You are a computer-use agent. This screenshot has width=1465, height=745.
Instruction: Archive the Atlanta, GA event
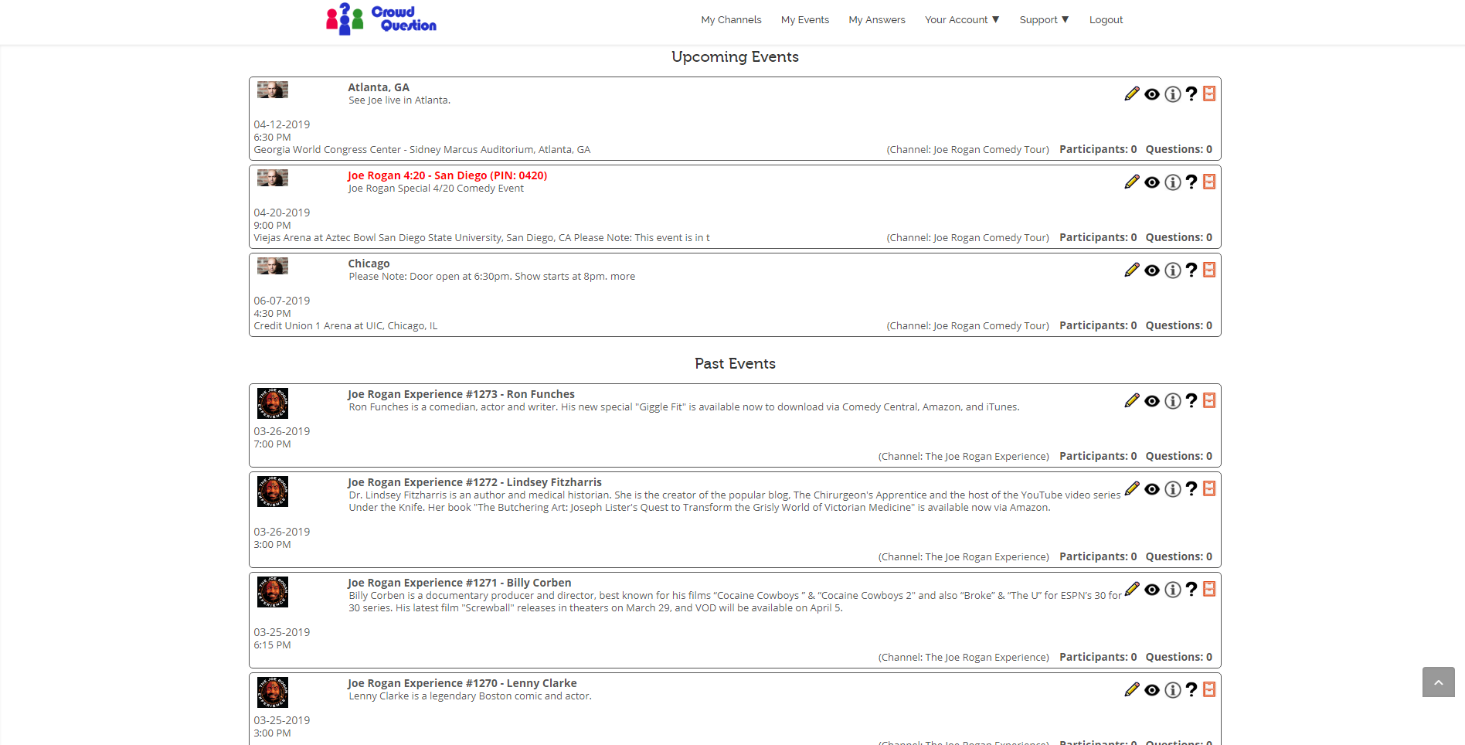(1209, 94)
